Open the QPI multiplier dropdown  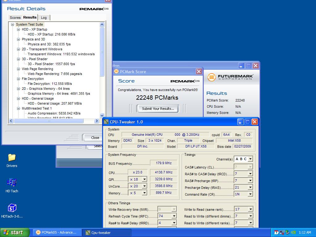144,179
